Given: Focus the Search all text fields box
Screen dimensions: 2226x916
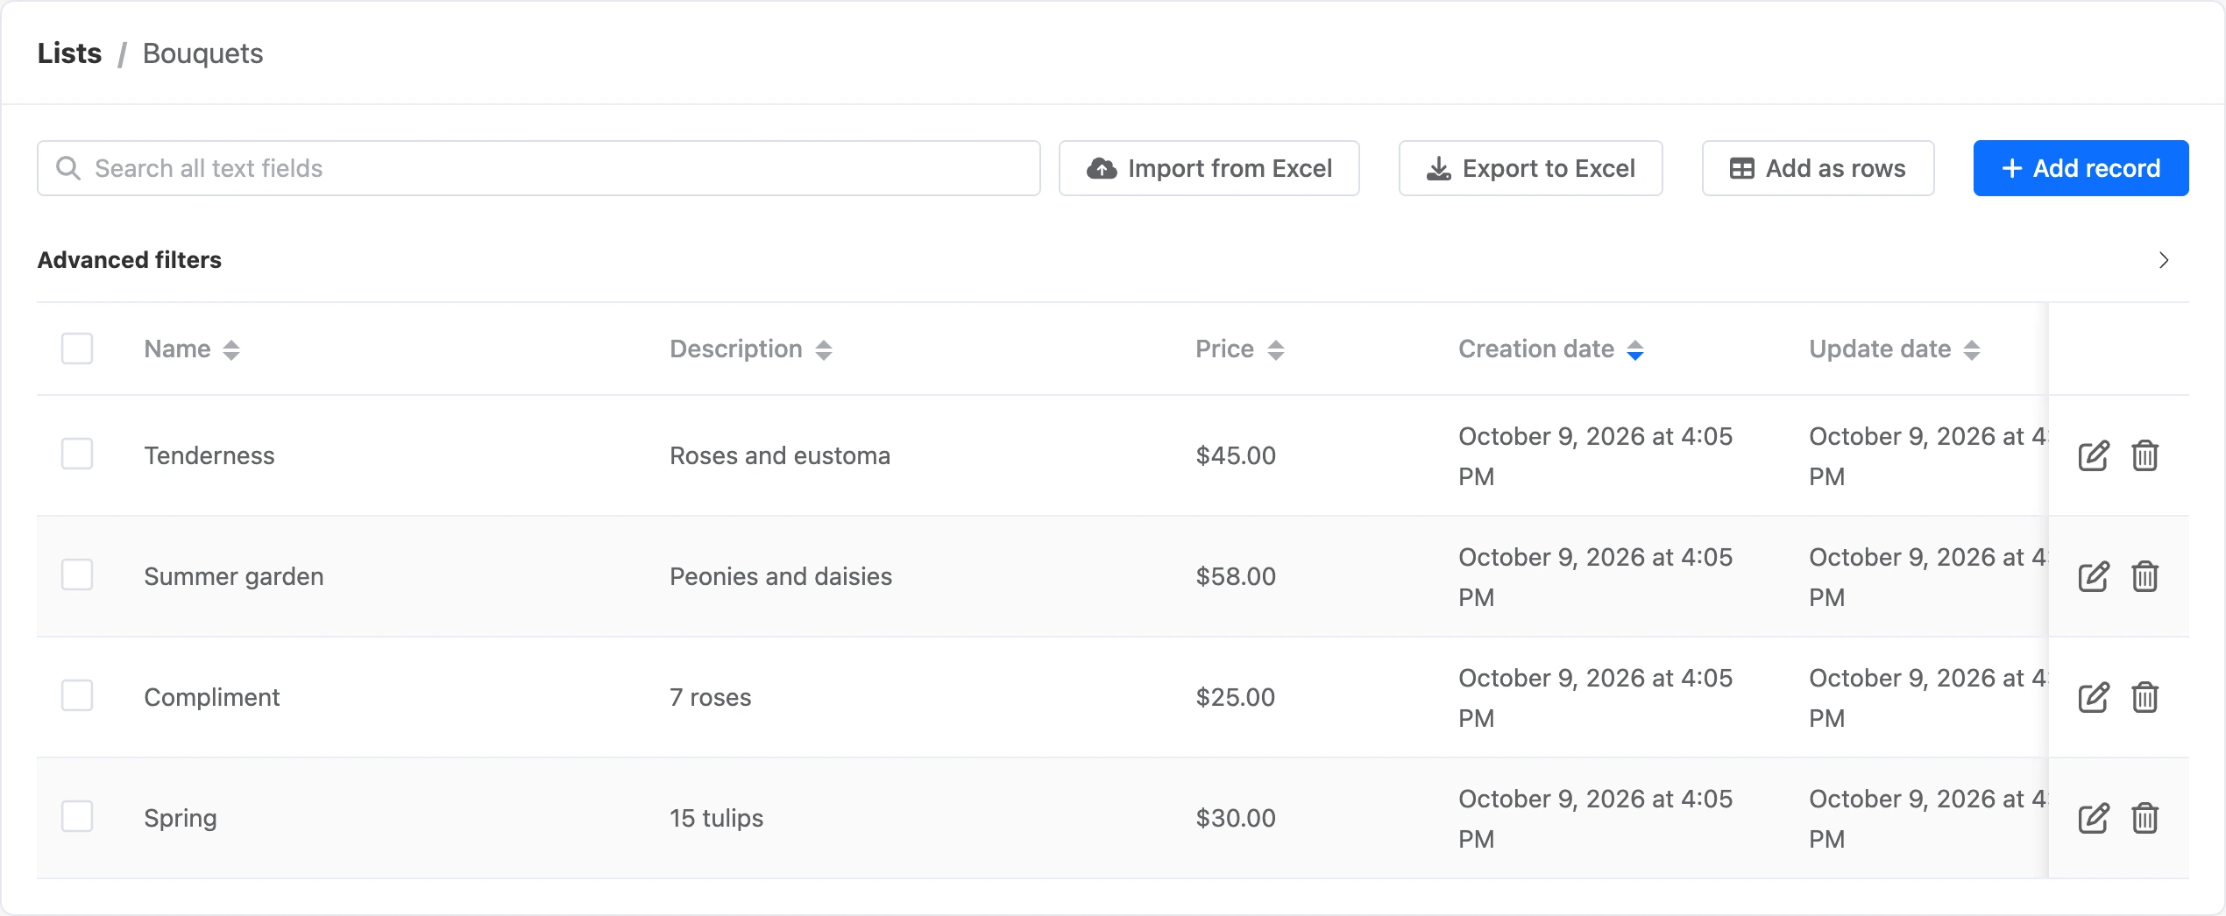Looking at the screenshot, I should click(x=539, y=168).
